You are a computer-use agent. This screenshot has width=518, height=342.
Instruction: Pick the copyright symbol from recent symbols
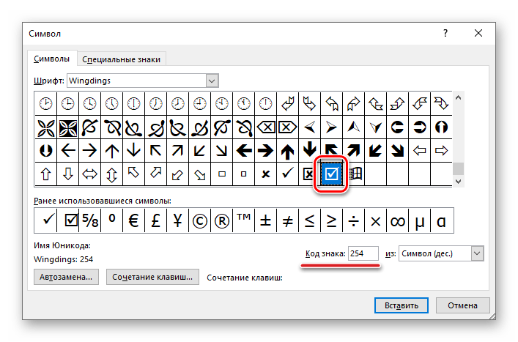[x=199, y=219]
